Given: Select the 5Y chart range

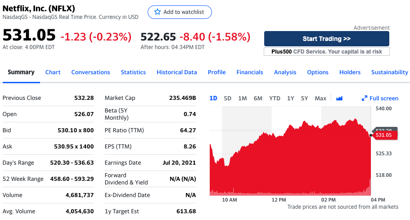Looking at the screenshot, I should (x=305, y=98).
